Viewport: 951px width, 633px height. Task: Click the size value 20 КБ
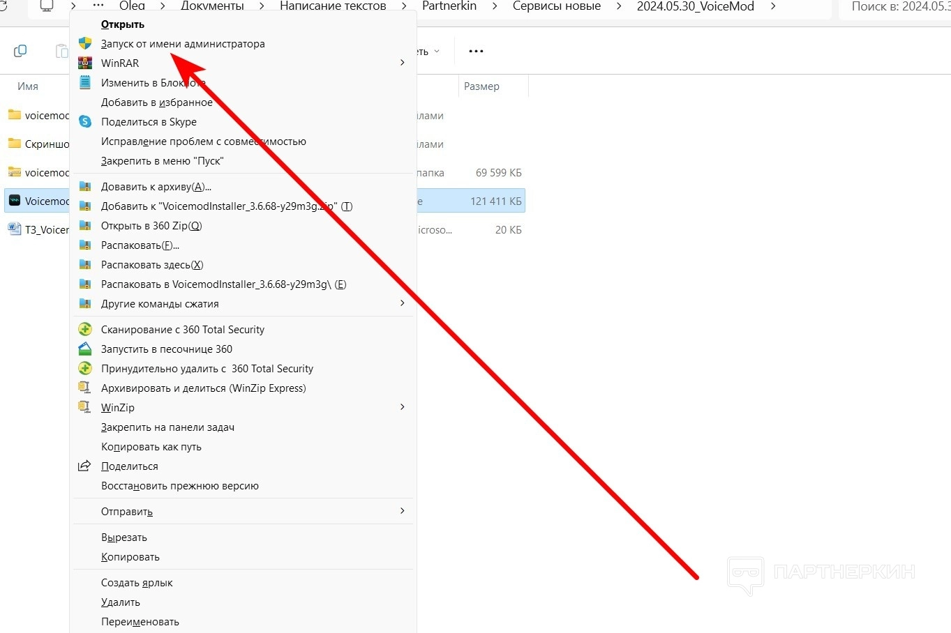pyautogui.click(x=509, y=229)
